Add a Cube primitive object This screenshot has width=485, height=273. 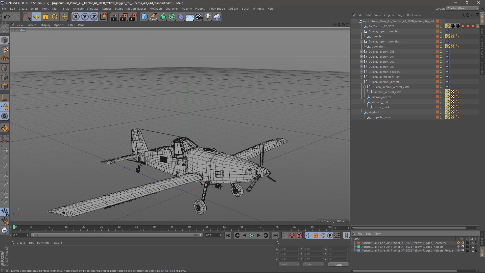tap(144, 17)
